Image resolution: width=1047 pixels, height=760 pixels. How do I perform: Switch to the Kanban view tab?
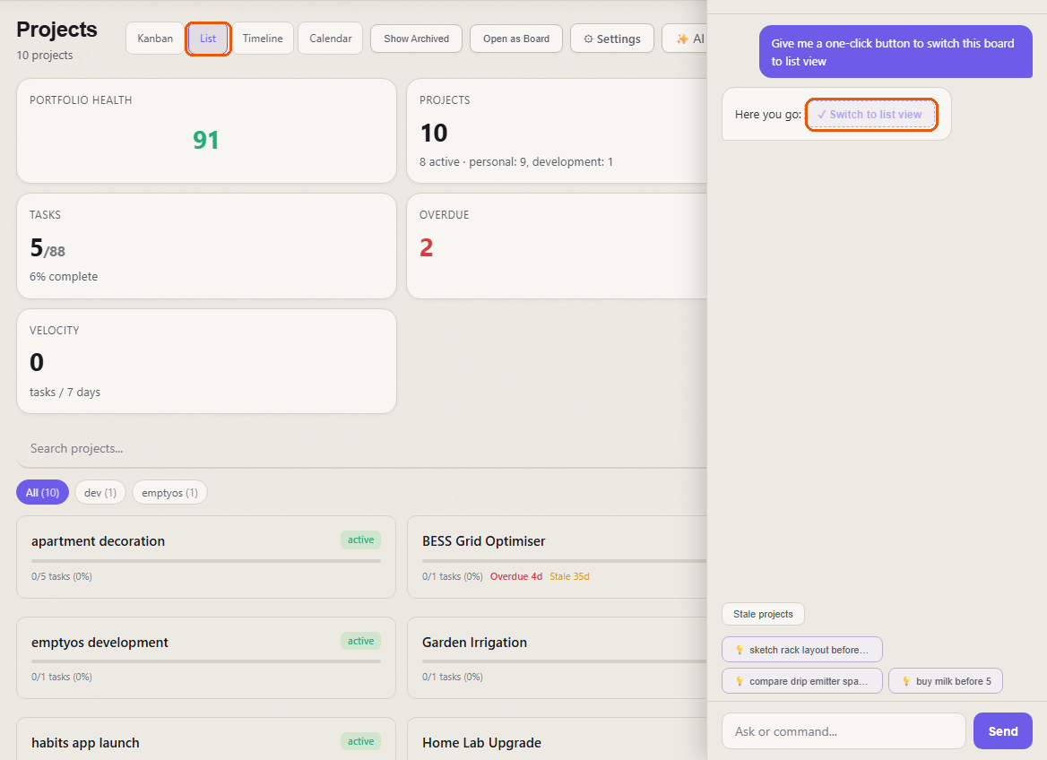point(155,39)
